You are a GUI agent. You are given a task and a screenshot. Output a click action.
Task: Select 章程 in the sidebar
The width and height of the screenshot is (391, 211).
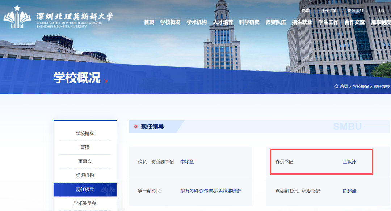pos(85,148)
